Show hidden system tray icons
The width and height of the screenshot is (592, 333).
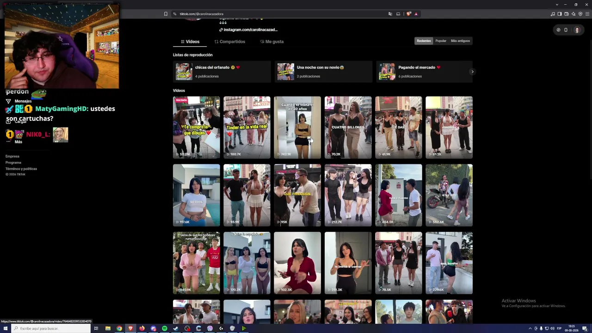coord(530,328)
